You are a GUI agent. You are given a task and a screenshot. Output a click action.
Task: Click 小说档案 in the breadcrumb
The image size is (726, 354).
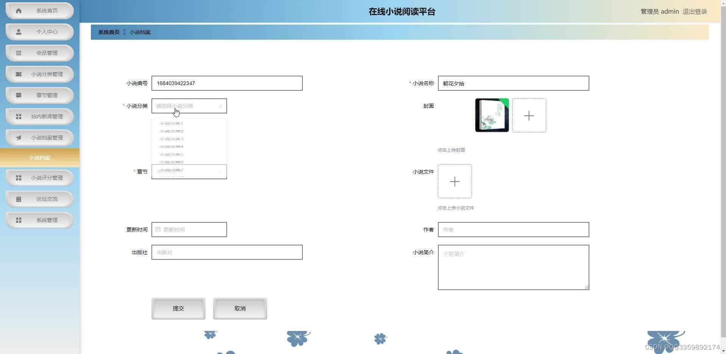(x=140, y=32)
